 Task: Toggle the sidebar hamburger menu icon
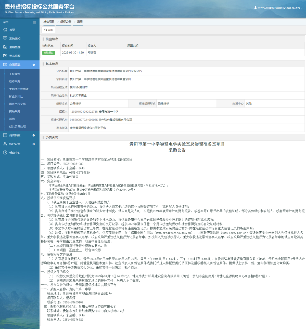tap(34, 22)
